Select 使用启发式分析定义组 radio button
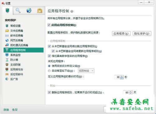The width and height of the screenshot is (156, 114). 49,66
